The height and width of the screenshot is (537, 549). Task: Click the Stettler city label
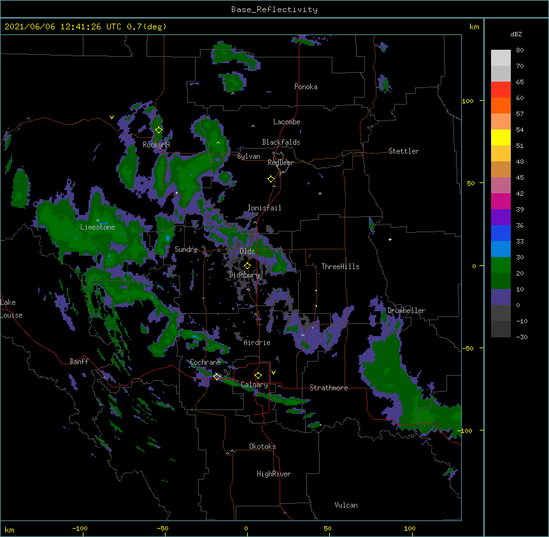point(404,151)
